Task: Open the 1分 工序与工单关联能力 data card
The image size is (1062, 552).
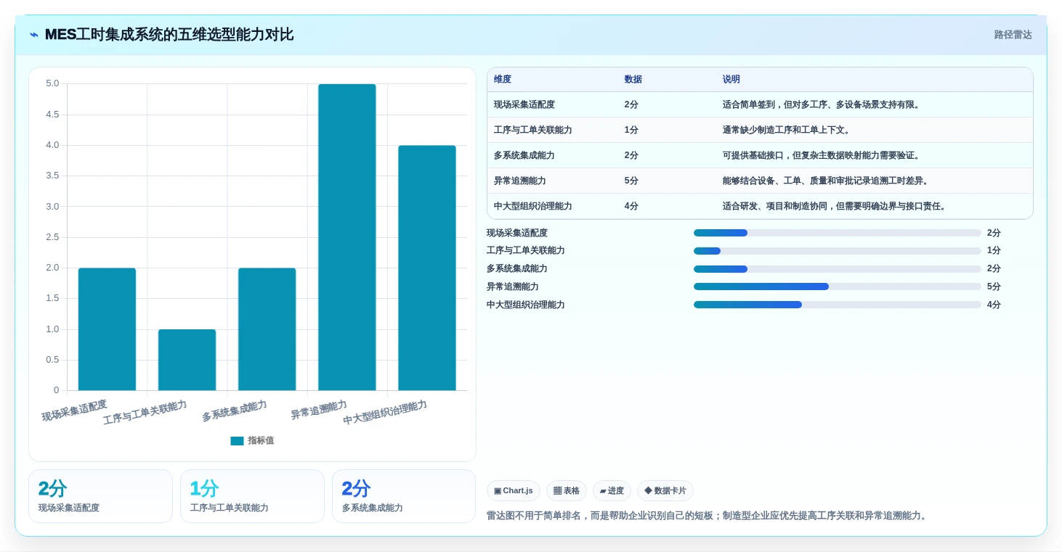Action: pos(252,496)
